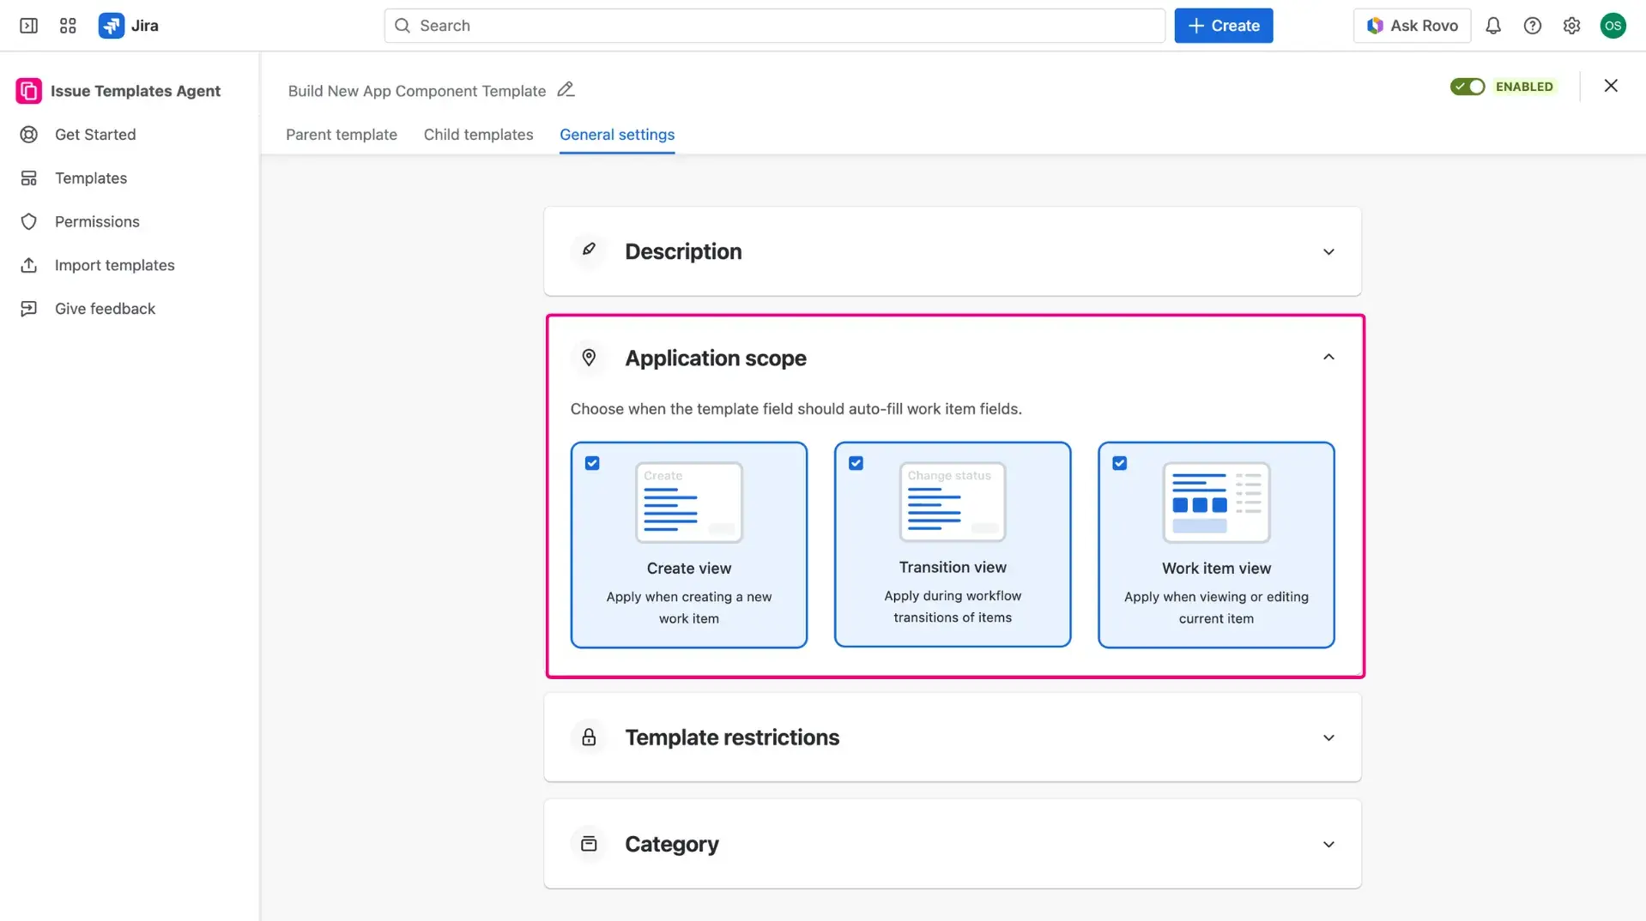Viewport: 1646px width, 921px height.
Task: Open the Templates section icon
Action: pos(29,178)
